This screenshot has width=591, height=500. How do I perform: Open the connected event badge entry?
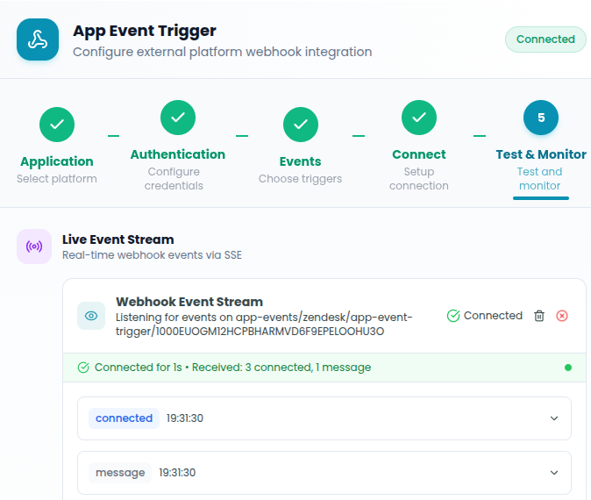(x=124, y=418)
